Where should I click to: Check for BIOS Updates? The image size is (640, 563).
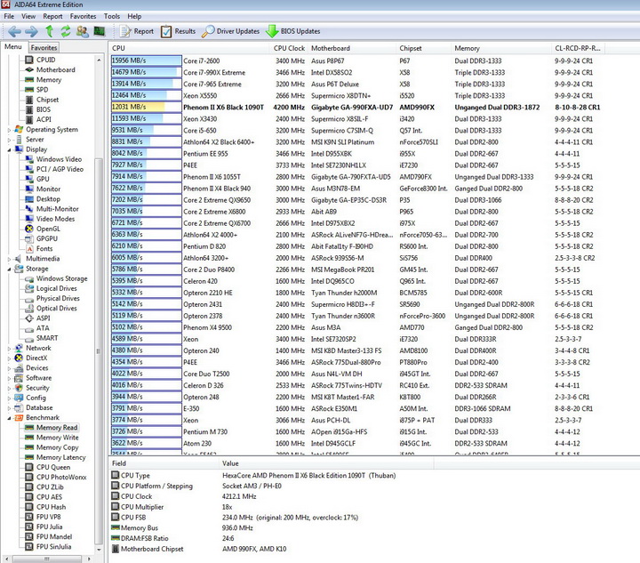pyautogui.click(x=293, y=31)
